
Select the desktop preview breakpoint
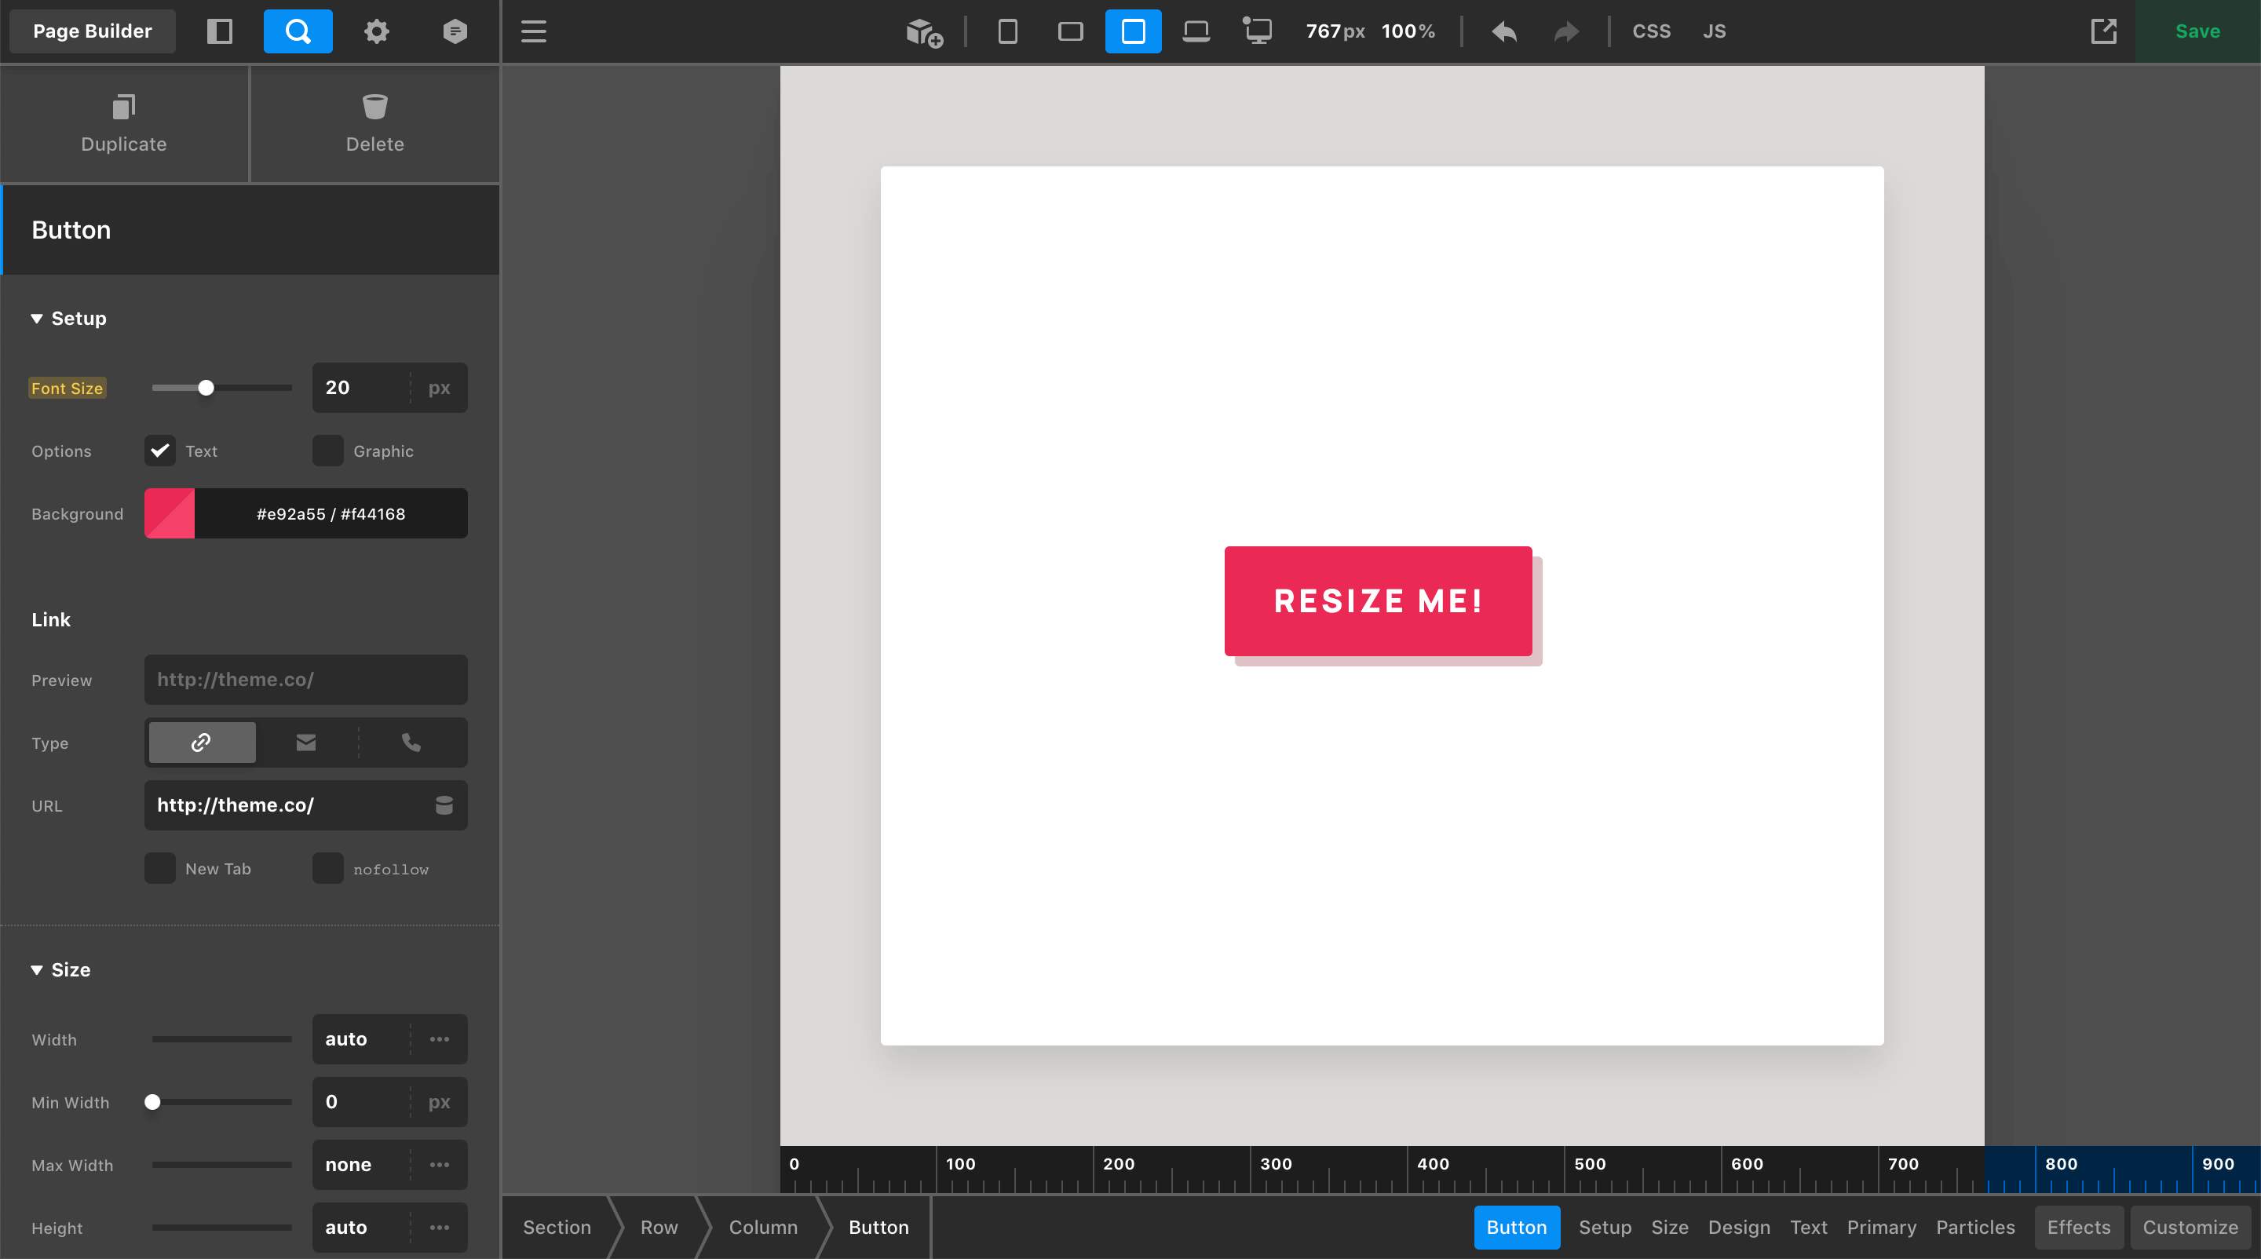coord(1258,31)
